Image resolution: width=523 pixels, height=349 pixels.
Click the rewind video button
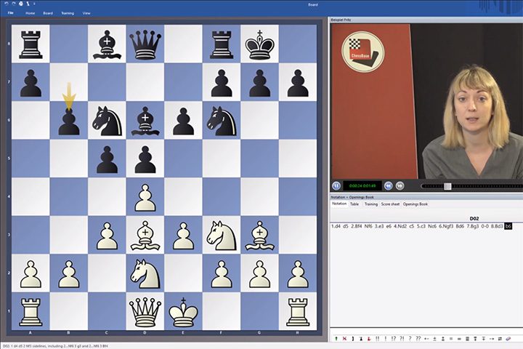pos(389,186)
